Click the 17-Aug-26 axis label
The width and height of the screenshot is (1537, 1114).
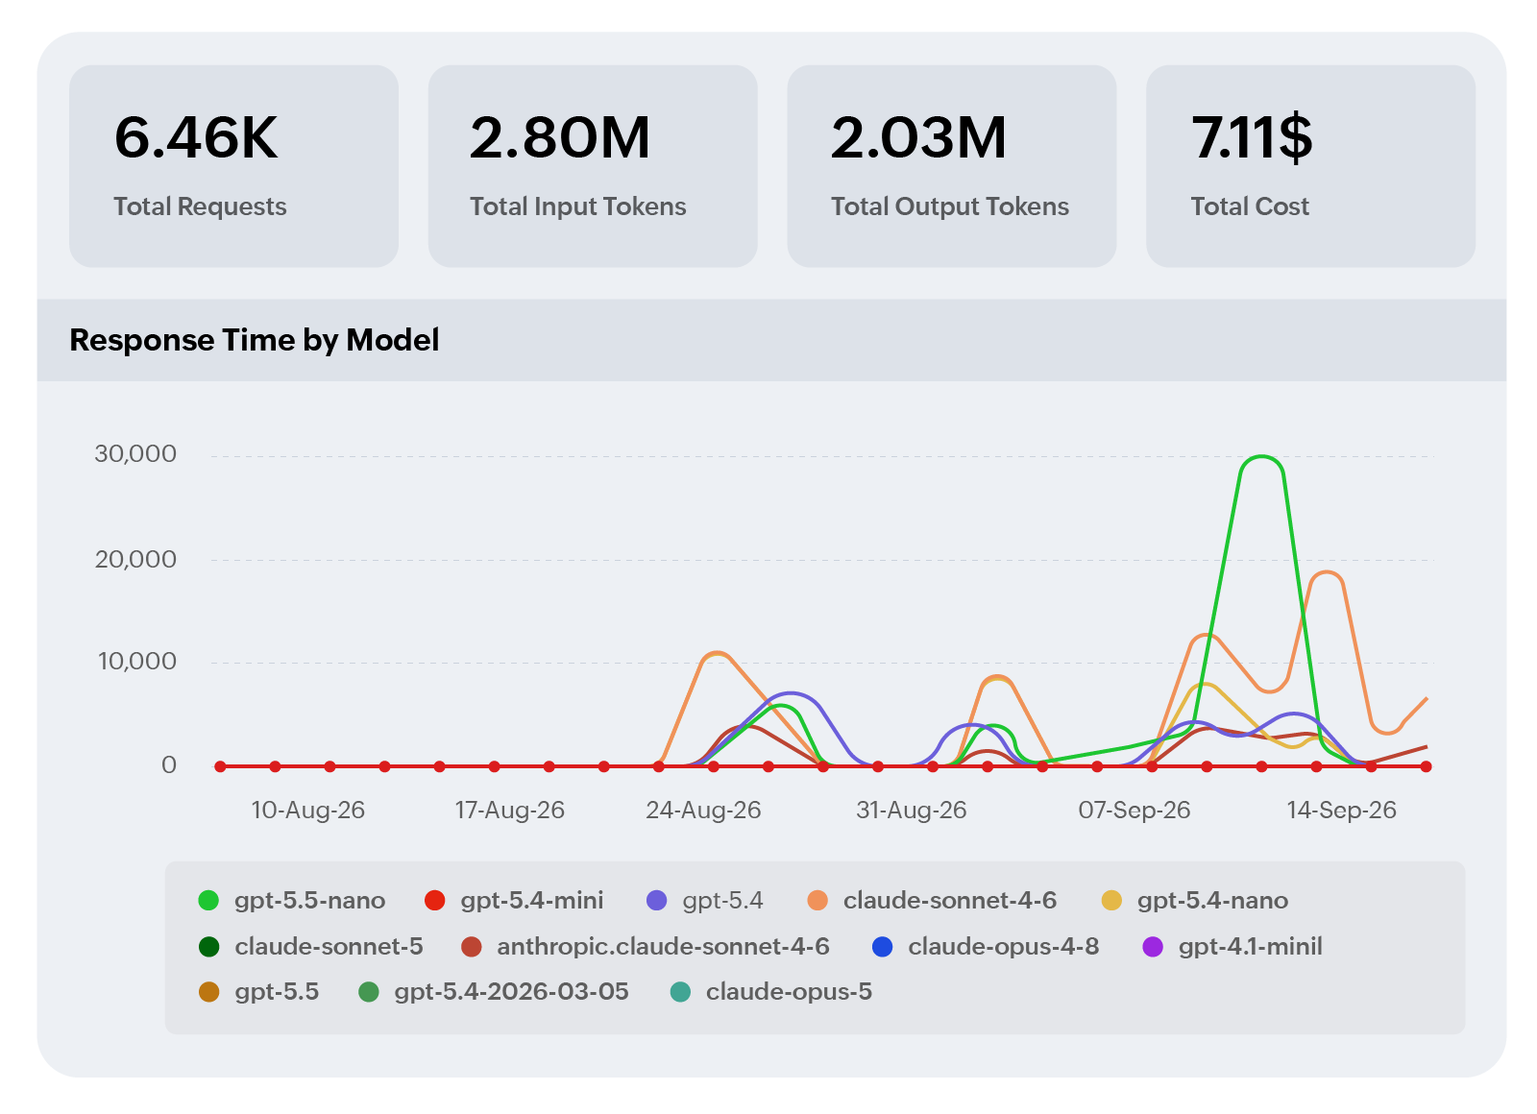510,811
